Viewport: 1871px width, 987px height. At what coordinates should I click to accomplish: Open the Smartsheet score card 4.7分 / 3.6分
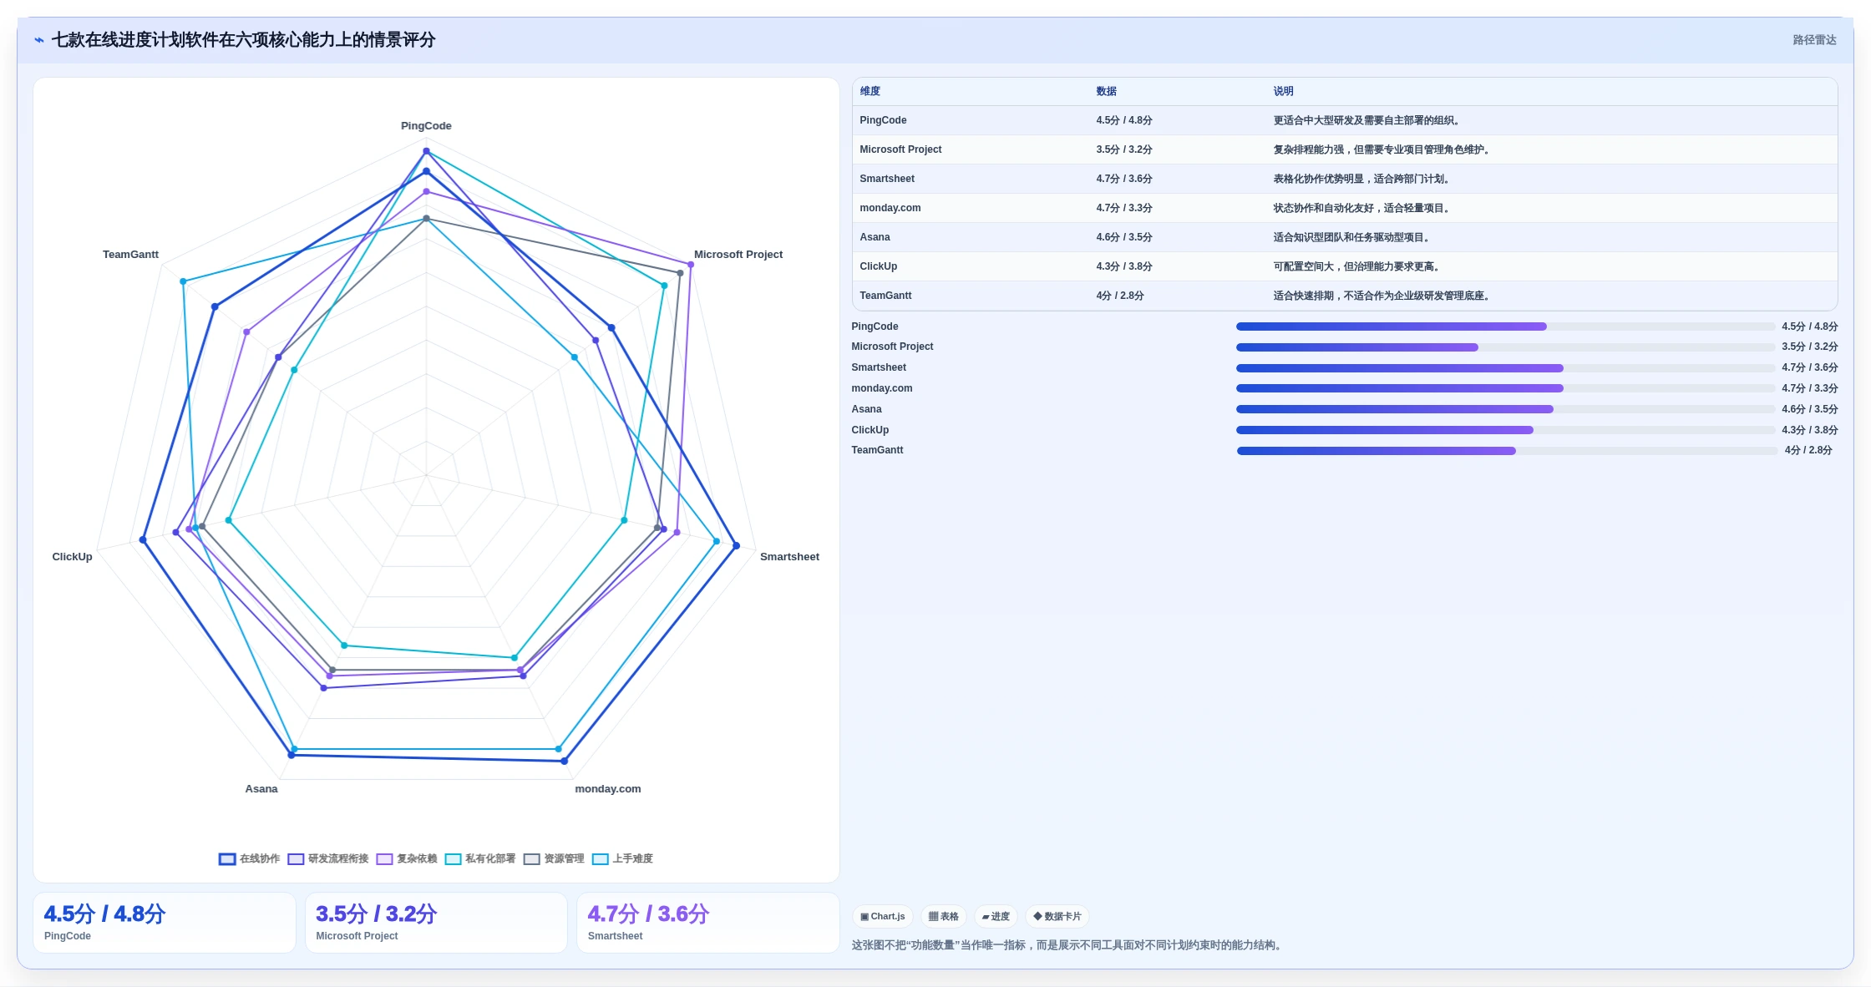pos(708,923)
